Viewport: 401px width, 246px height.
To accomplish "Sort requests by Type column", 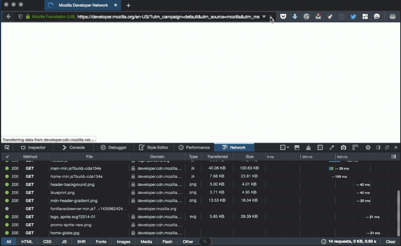I will point(193,157).
